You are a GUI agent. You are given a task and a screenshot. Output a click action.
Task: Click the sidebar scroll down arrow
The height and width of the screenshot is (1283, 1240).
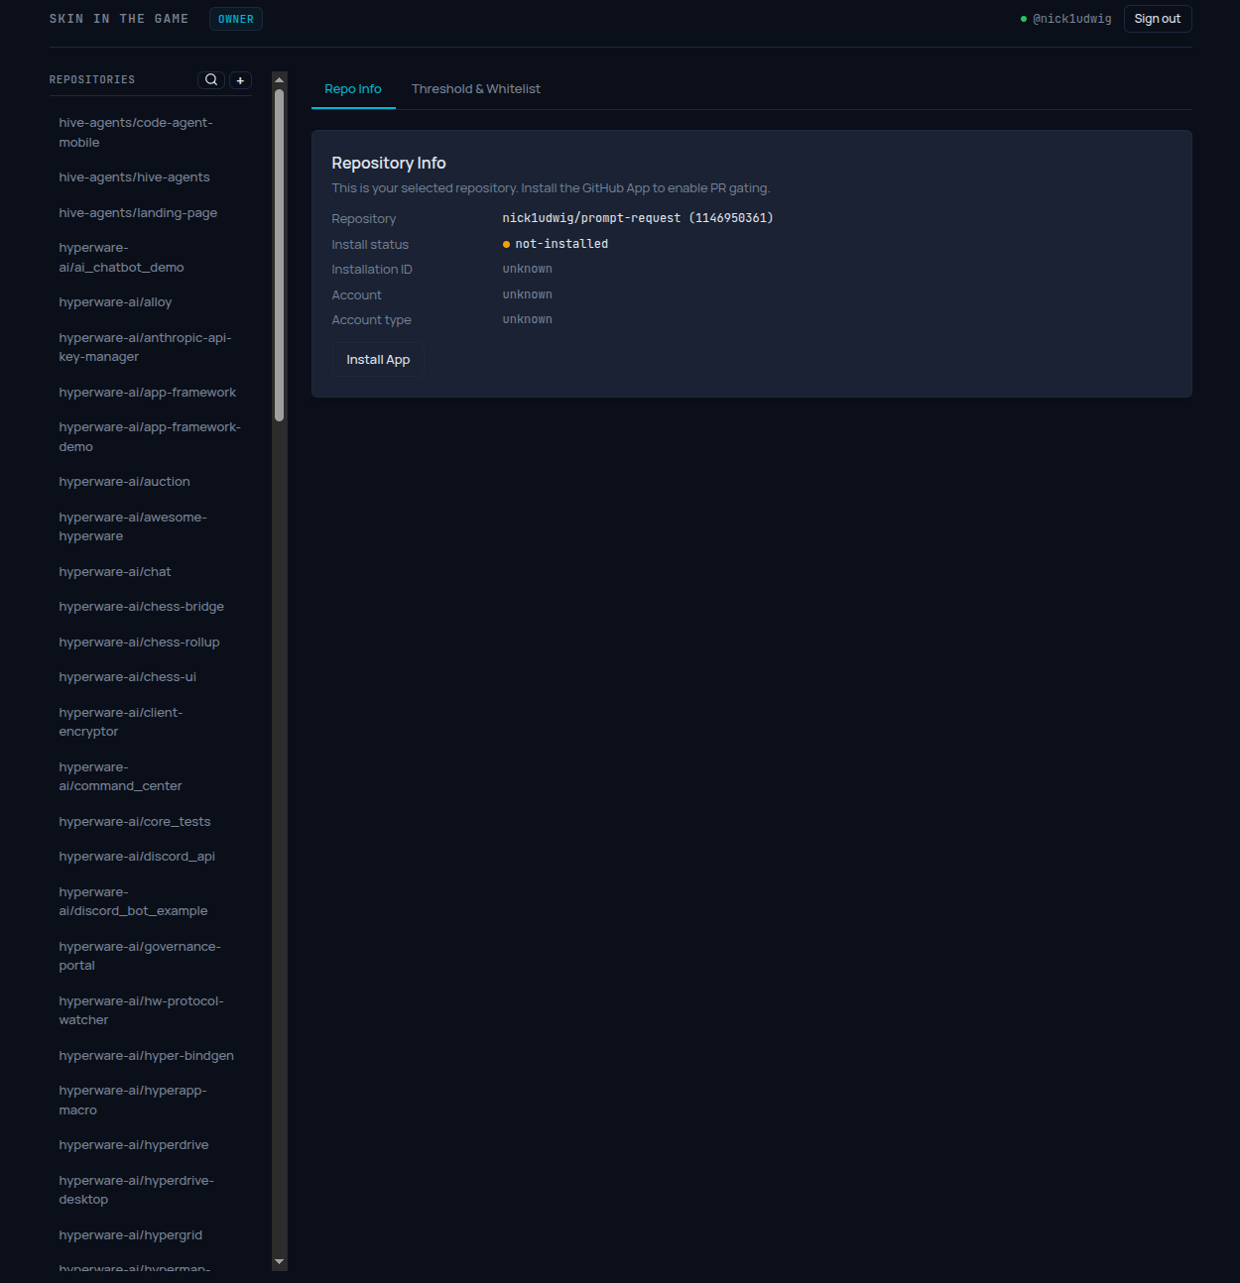279,1262
